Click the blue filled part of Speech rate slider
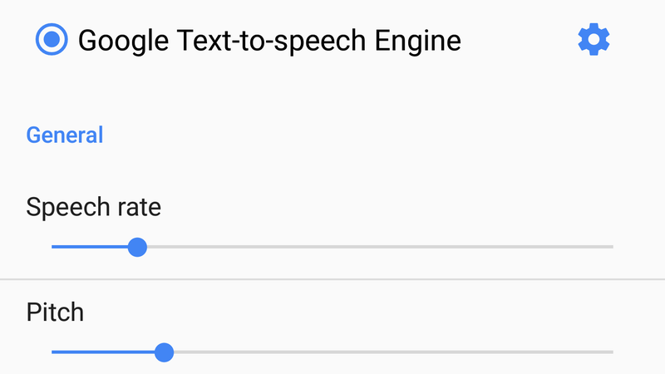This screenshot has width=665, height=374. click(x=90, y=247)
